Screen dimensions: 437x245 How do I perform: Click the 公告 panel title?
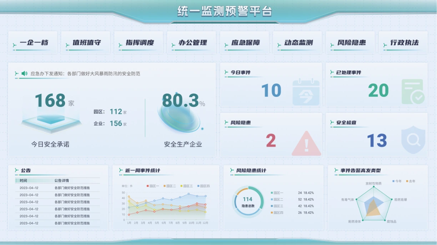pos(26,171)
